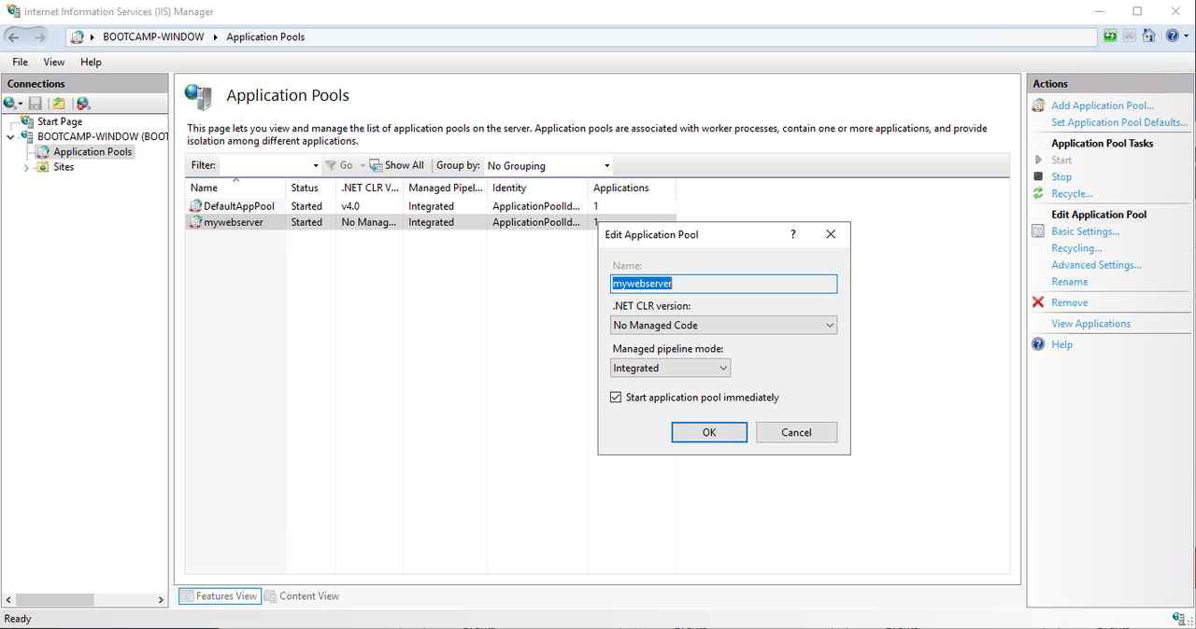Image resolution: width=1196 pixels, height=629 pixels.
Task: Click the Advanced Settings link
Action: click(1096, 265)
